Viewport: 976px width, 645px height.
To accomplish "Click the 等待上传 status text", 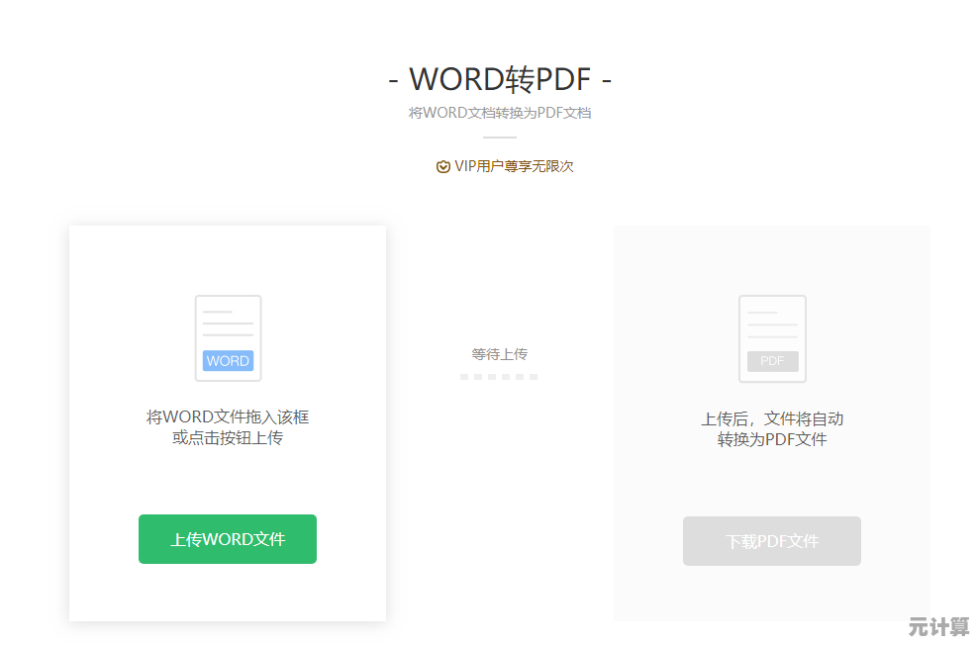I will pos(499,354).
